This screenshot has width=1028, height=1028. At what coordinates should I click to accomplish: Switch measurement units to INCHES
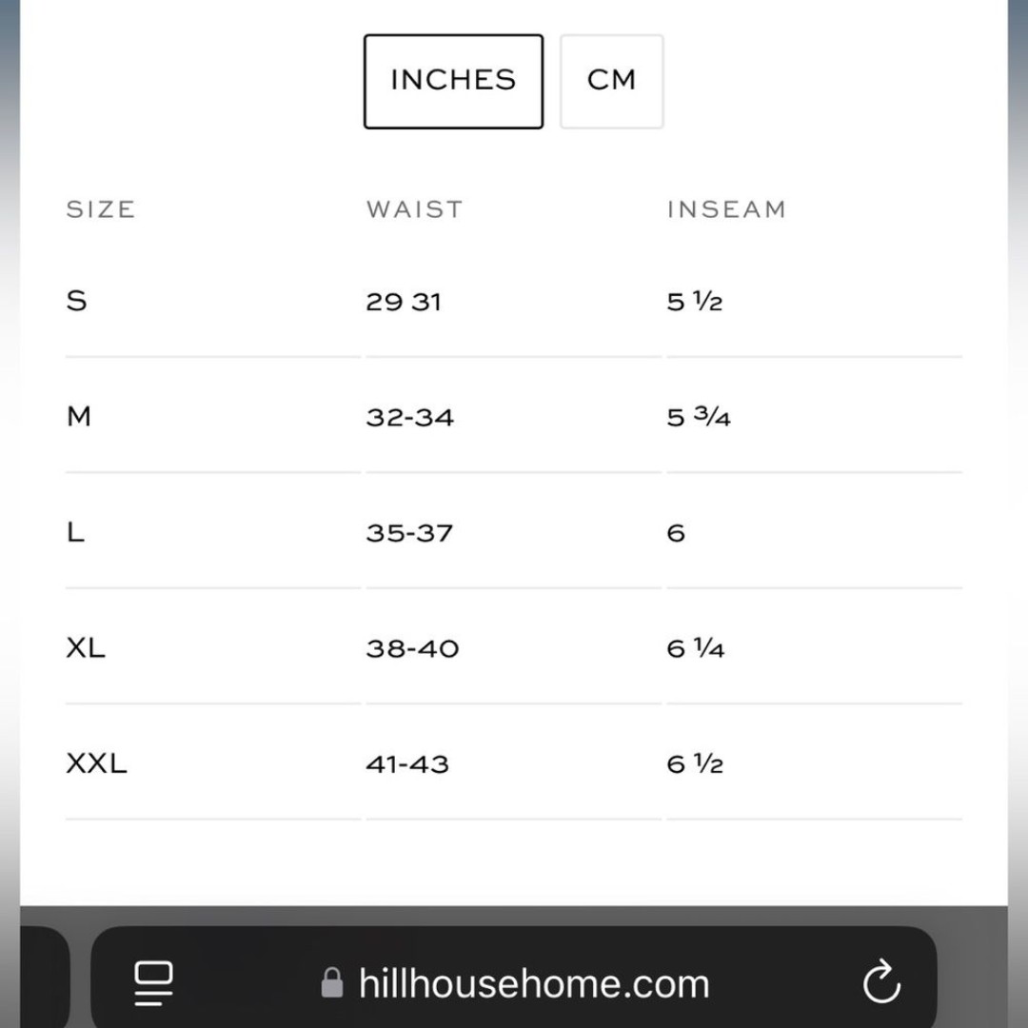tap(453, 81)
